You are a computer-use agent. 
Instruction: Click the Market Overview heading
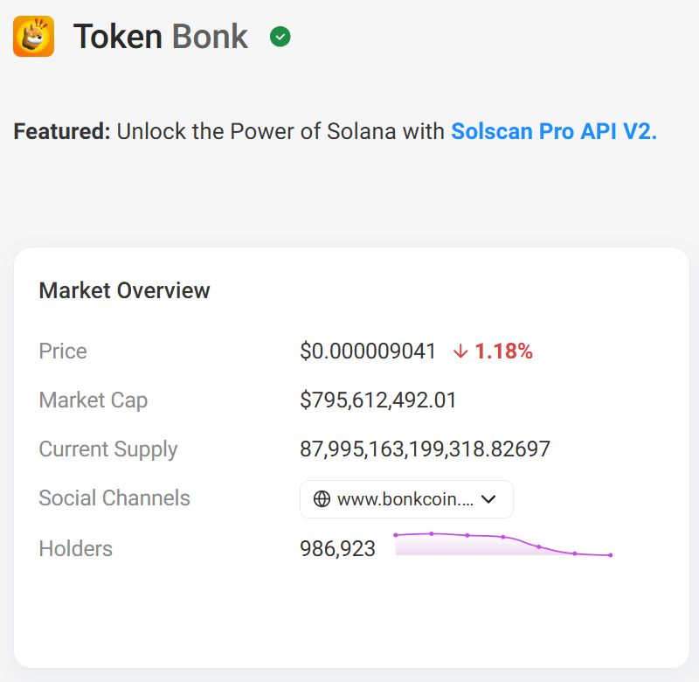(x=124, y=290)
